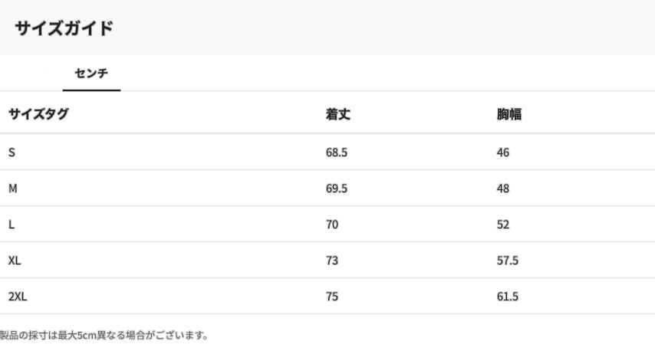Click the 61.5 chest width value
655x361 pixels.
pos(508,297)
